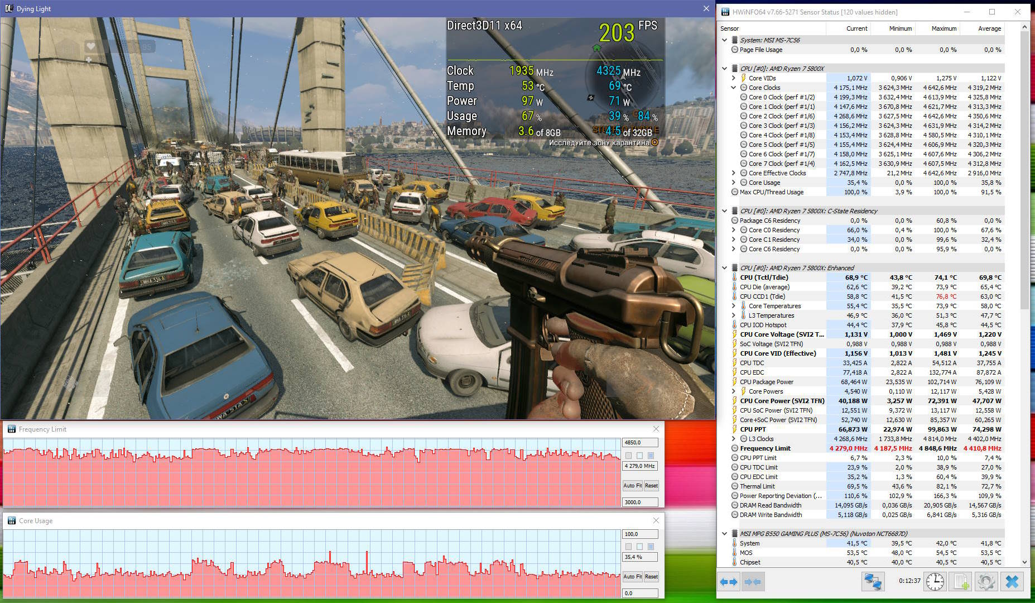Collapse the Core Clocks row
This screenshot has height=603, width=1035.
pos(734,88)
